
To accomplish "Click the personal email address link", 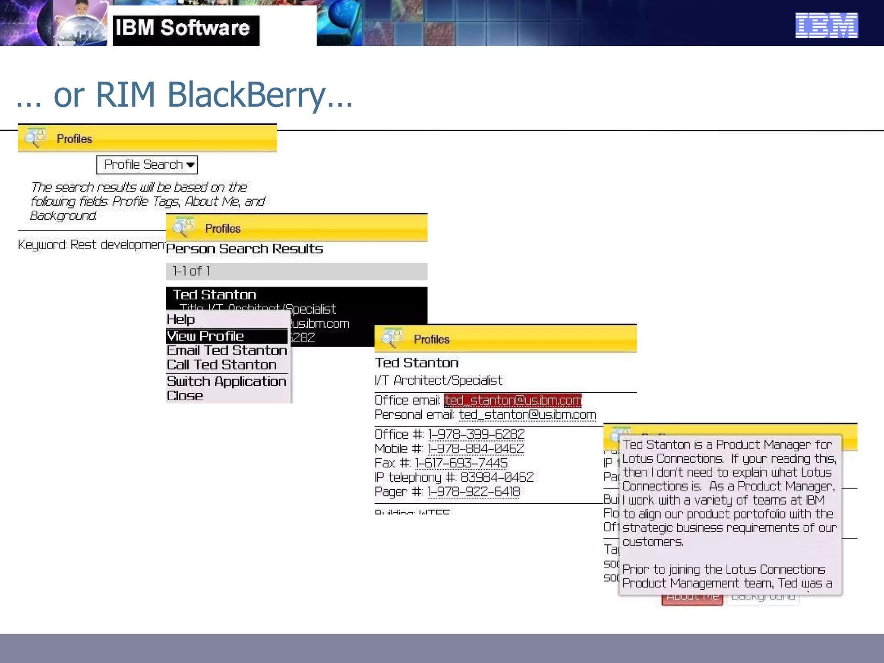I will coord(527,415).
